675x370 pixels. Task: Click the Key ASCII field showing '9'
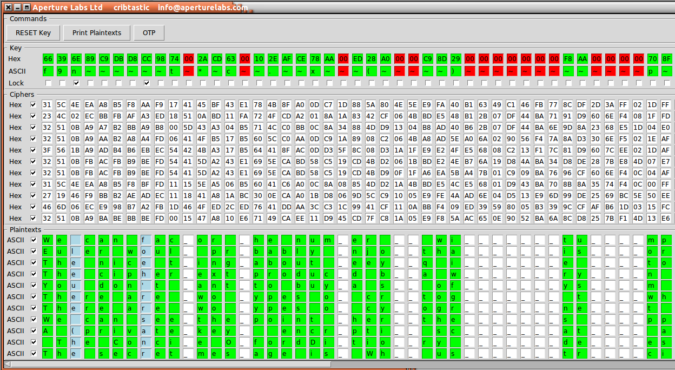click(x=62, y=71)
